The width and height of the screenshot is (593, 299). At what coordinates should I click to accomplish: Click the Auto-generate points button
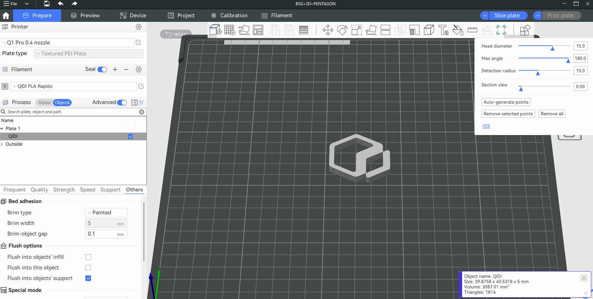coord(506,102)
